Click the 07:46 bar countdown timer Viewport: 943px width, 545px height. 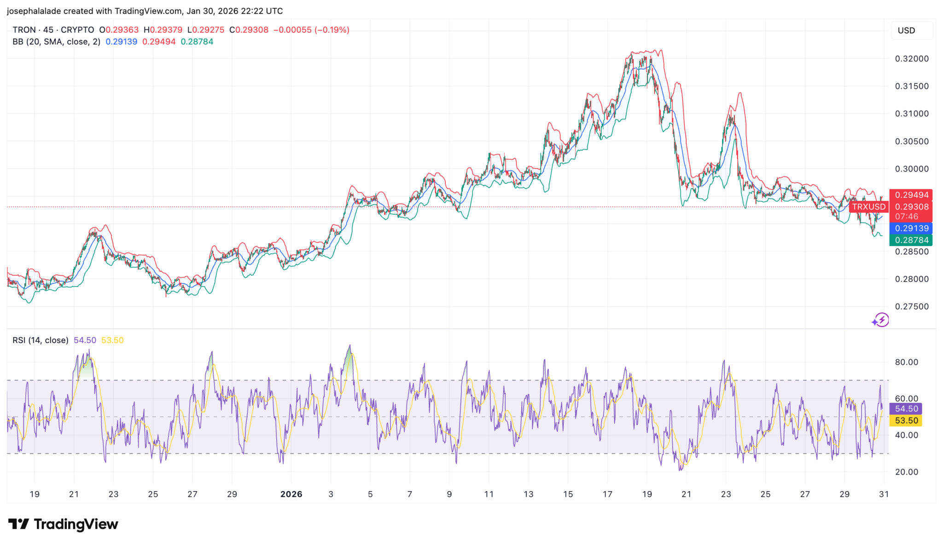pos(906,217)
